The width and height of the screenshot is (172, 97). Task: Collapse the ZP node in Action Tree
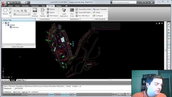point(3,23)
